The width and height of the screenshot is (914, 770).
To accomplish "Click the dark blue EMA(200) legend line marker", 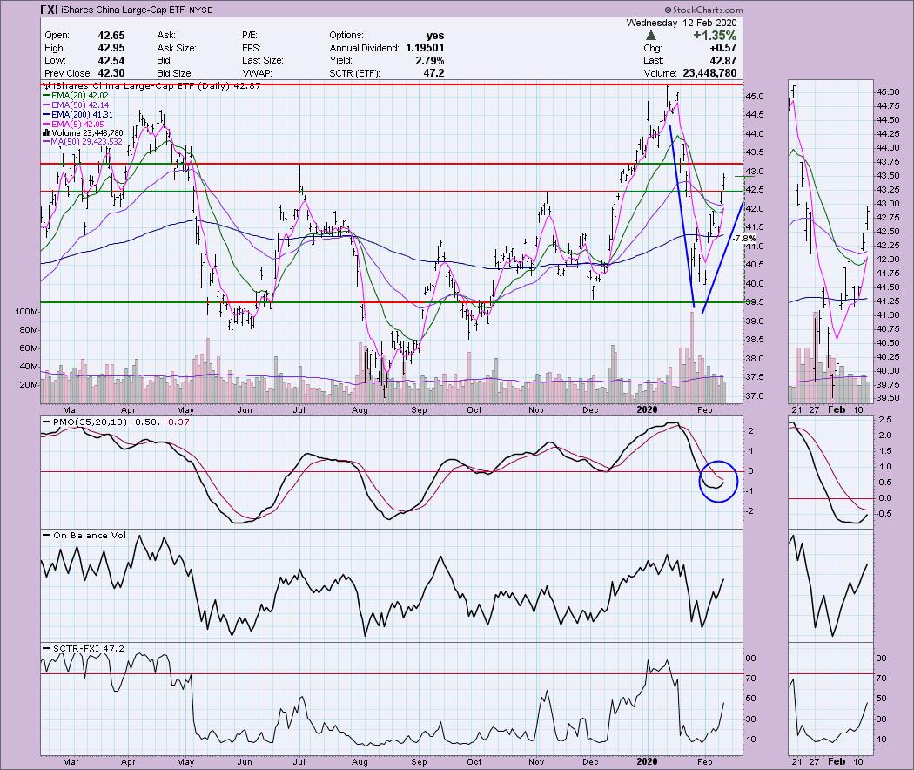I will [46, 115].
